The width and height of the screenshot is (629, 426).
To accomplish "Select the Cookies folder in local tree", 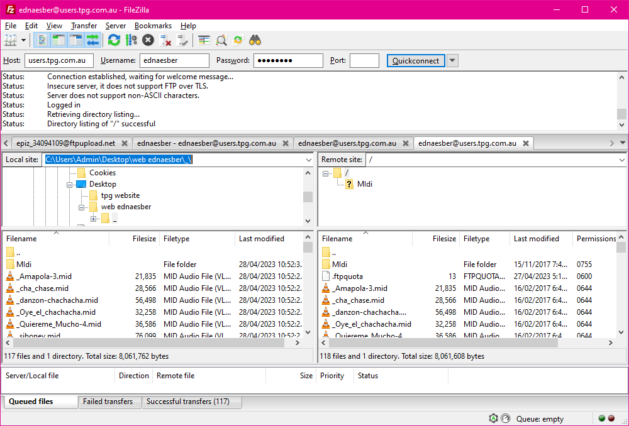I will (x=103, y=173).
